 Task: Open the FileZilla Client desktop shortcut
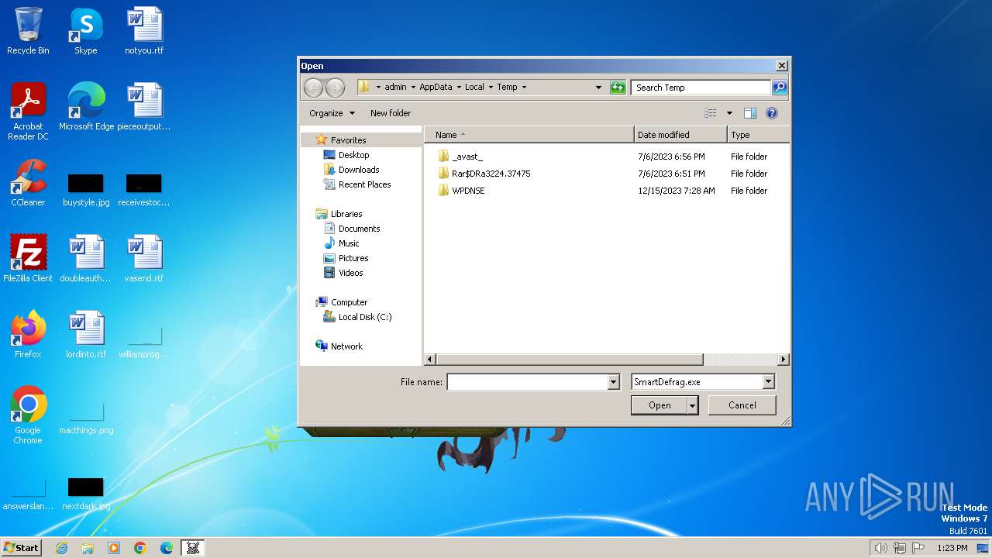(28, 260)
